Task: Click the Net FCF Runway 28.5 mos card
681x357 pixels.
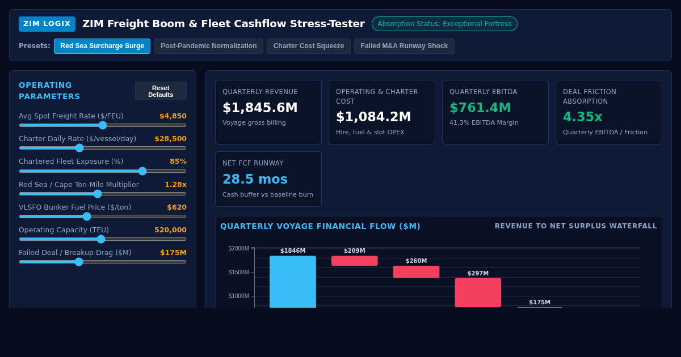Action: coord(268,179)
